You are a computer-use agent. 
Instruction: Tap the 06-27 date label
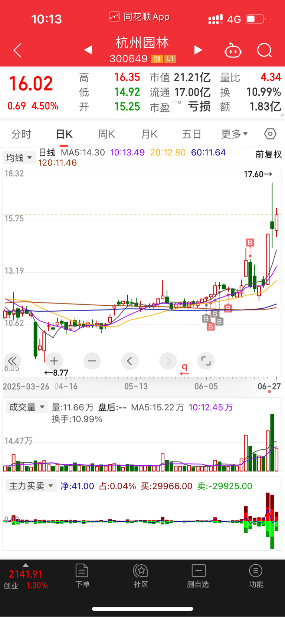pos(269,386)
